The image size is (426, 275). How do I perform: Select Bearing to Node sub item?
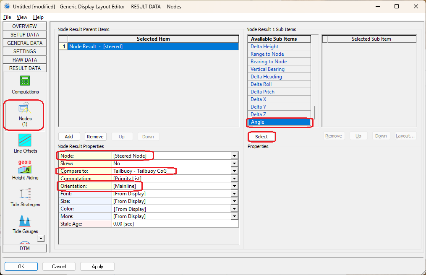(279, 62)
